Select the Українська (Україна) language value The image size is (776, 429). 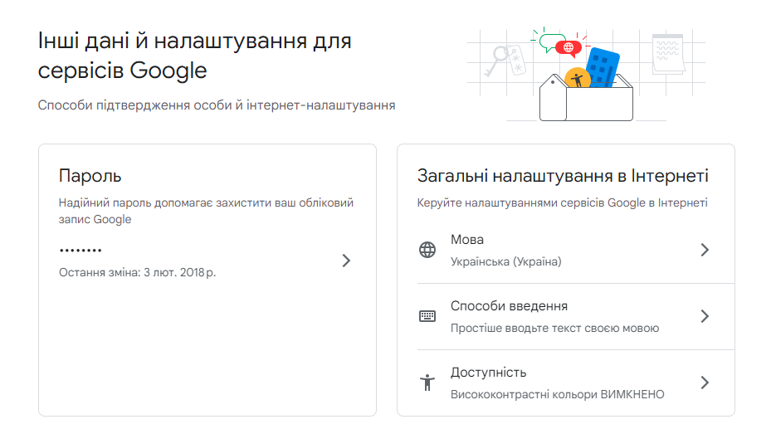point(505,261)
